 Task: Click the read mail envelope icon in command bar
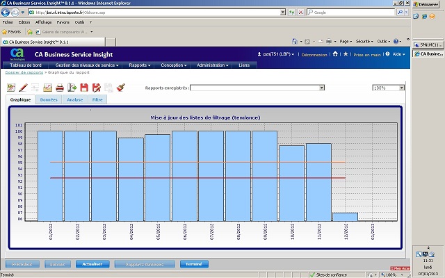click(x=321, y=42)
